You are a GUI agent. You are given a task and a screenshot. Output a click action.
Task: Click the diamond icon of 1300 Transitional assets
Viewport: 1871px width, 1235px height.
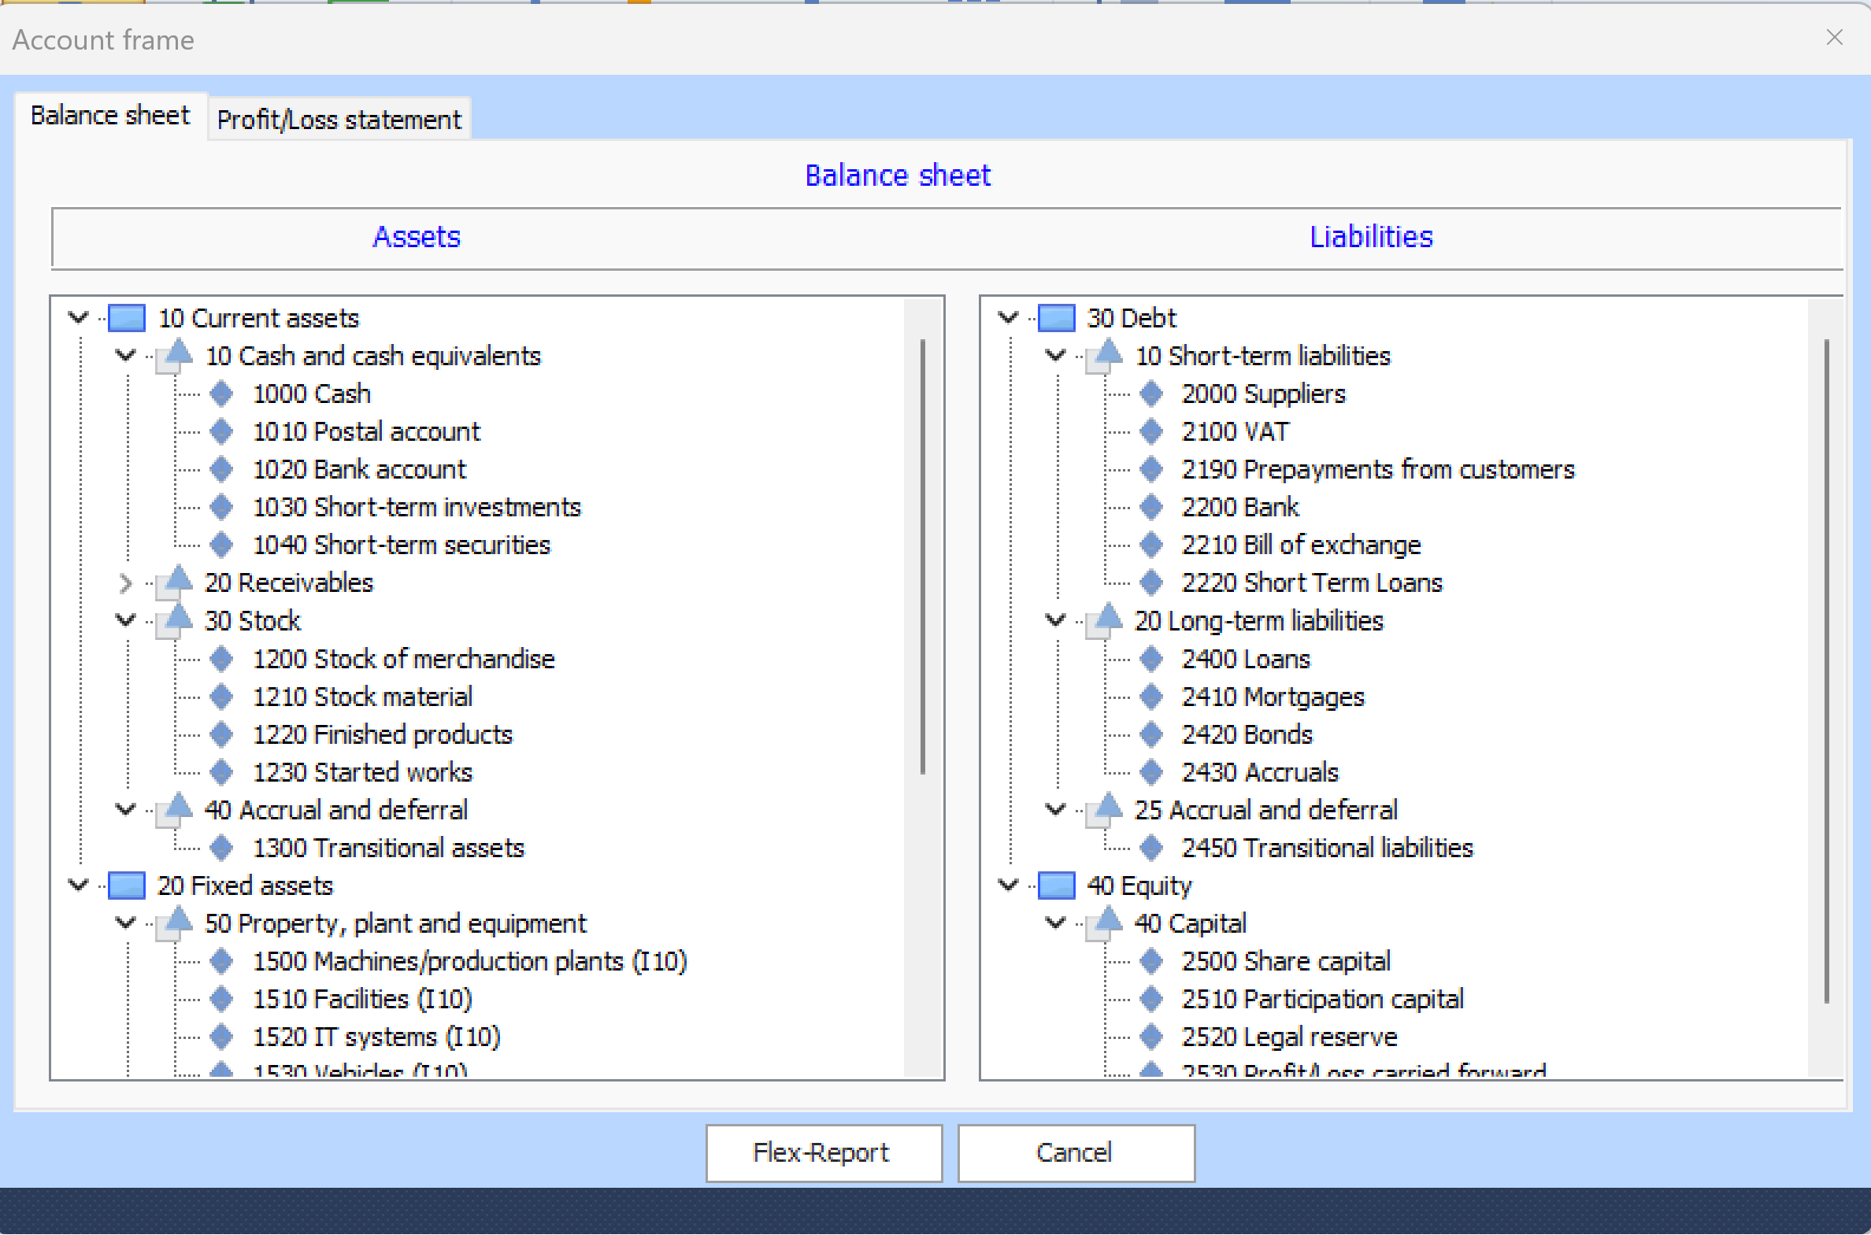221,848
